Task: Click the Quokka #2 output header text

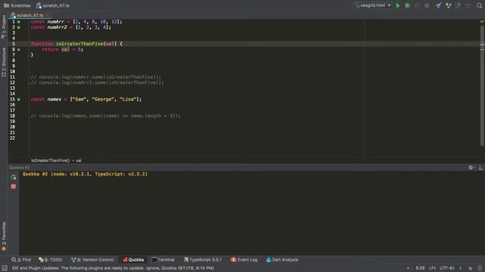Action: (85, 174)
